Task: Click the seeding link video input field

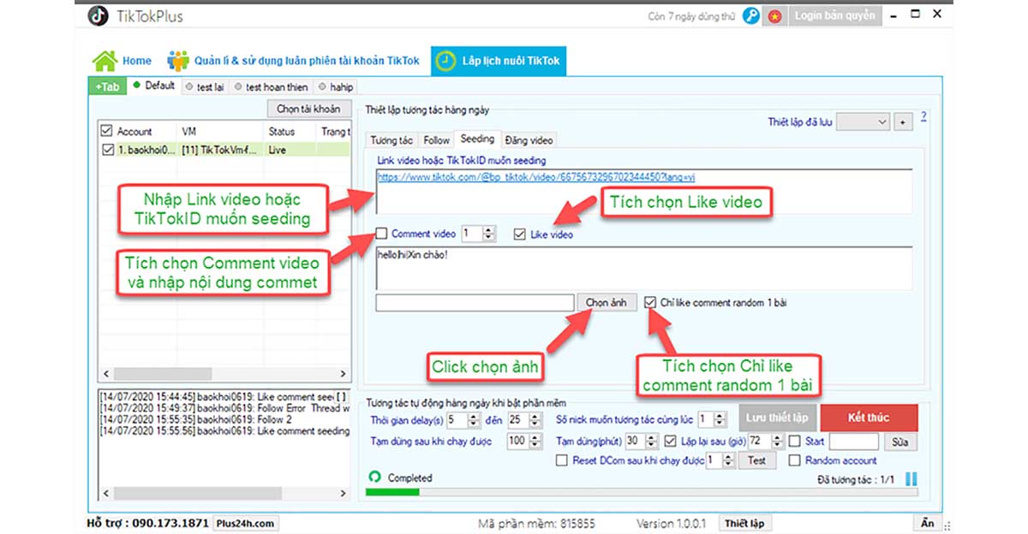Action: pos(643,190)
